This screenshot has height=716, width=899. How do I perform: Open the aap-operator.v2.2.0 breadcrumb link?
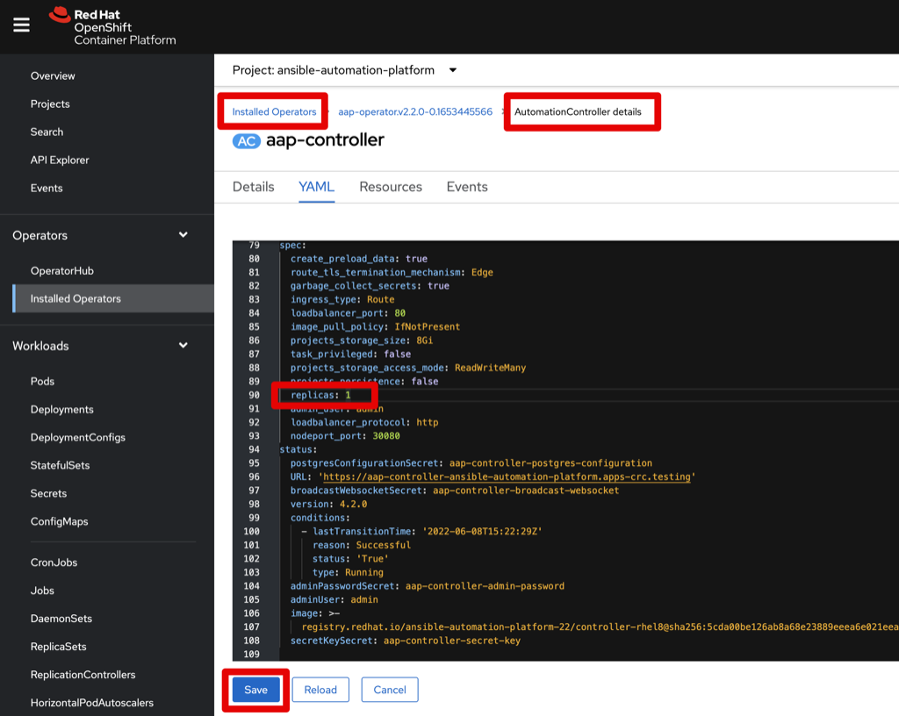tap(415, 111)
